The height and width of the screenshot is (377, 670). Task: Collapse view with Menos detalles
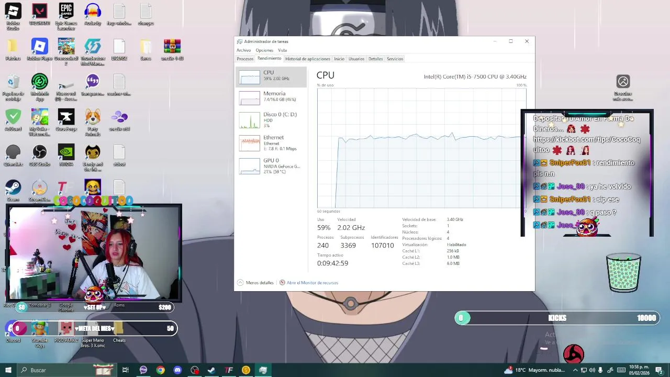coord(255,283)
